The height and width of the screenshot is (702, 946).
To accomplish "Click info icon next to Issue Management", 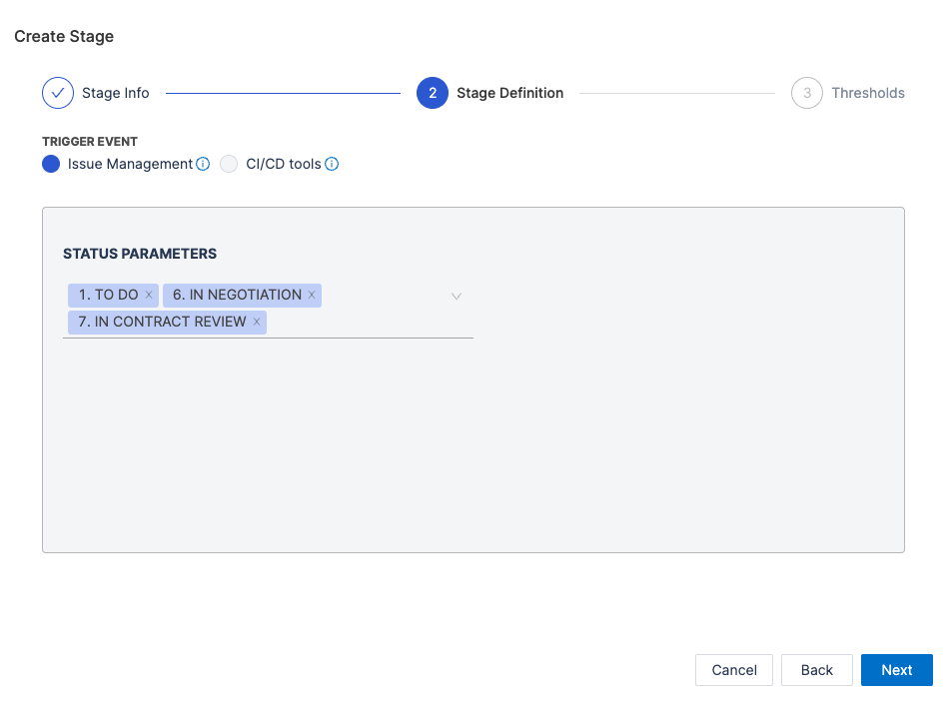I will (203, 164).
